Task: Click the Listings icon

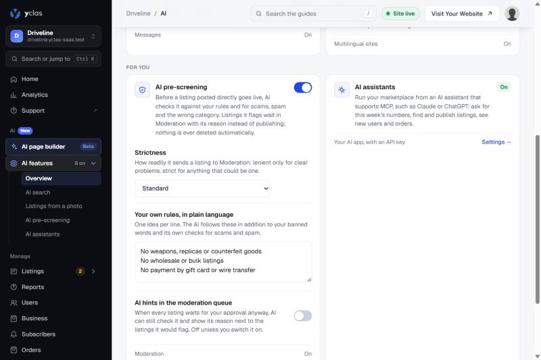Action: (x=14, y=272)
